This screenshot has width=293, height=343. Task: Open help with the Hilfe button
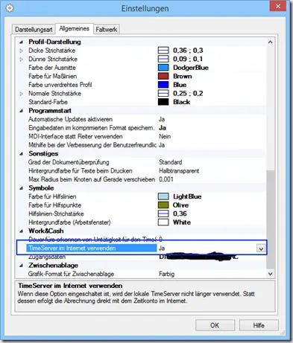pyautogui.click(x=259, y=325)
